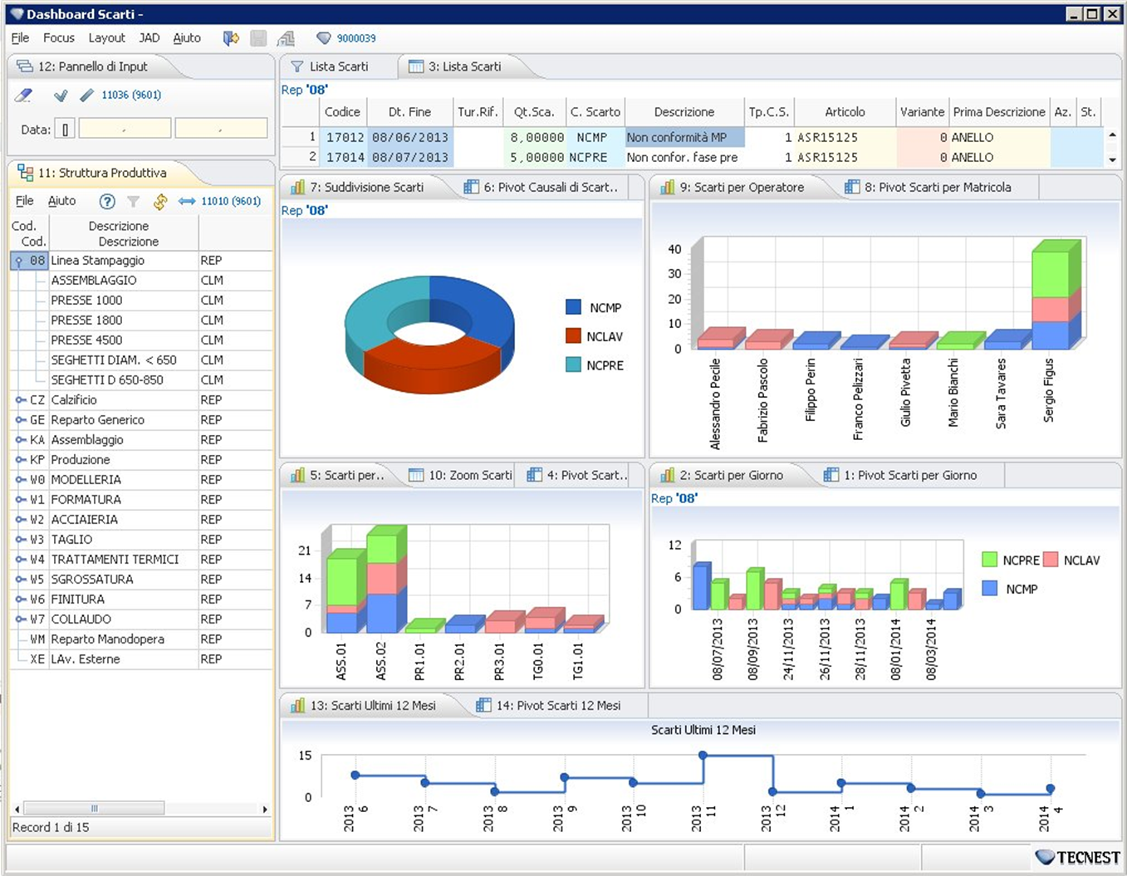
Task: Click the greyed-out save disk icon
Action: point(258,38)
